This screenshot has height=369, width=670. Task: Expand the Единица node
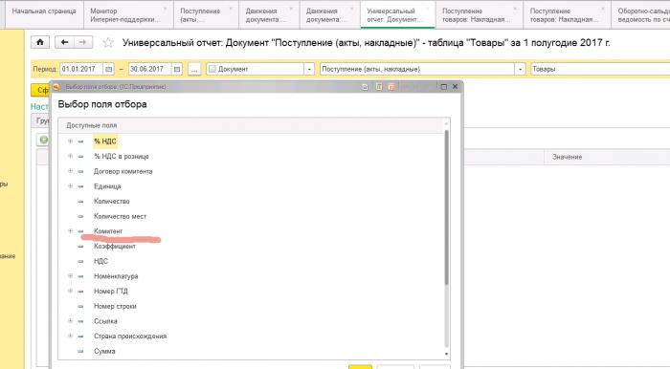tap(70, 186)
